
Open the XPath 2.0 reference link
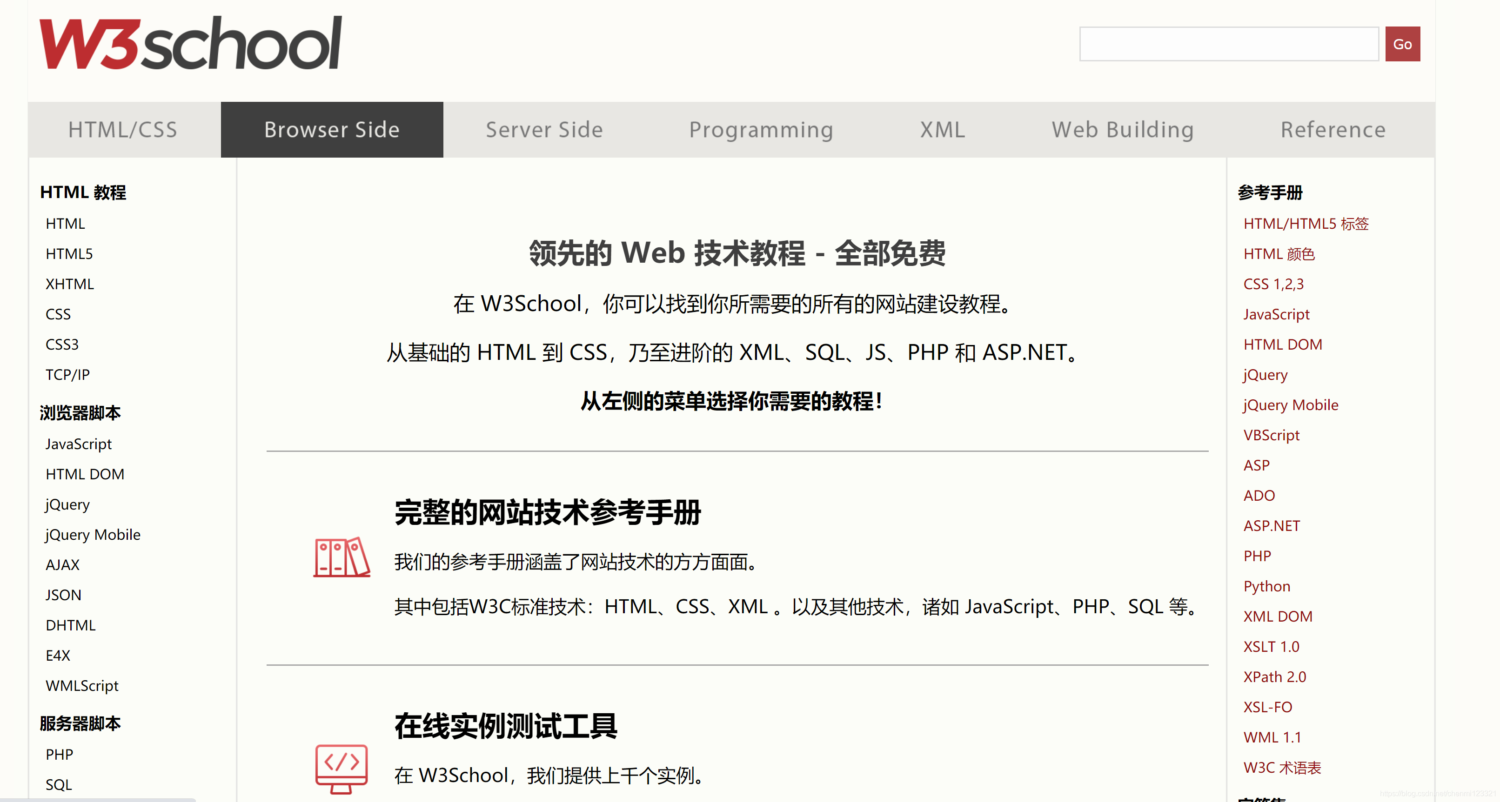click(x=1275, y=677)
